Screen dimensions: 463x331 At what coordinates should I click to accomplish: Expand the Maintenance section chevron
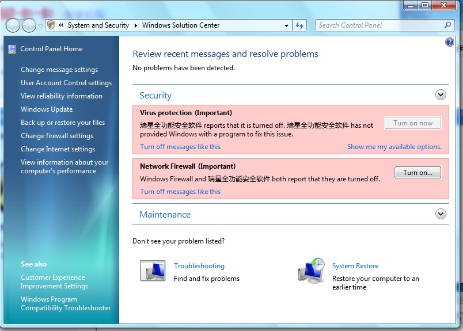(x=441, y=214)
